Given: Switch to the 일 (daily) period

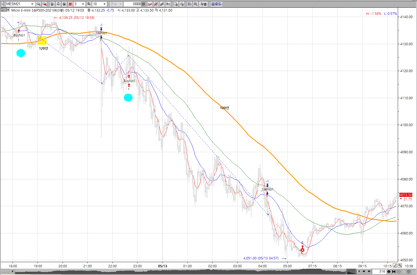Looking at the screenshot, I should 52,4.
